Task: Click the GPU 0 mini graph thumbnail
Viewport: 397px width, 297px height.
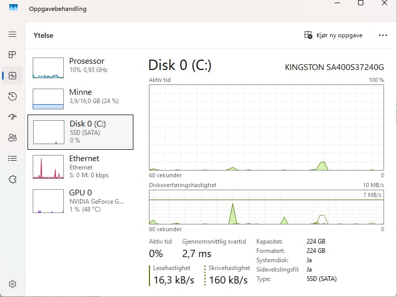Action: point(48,201)
